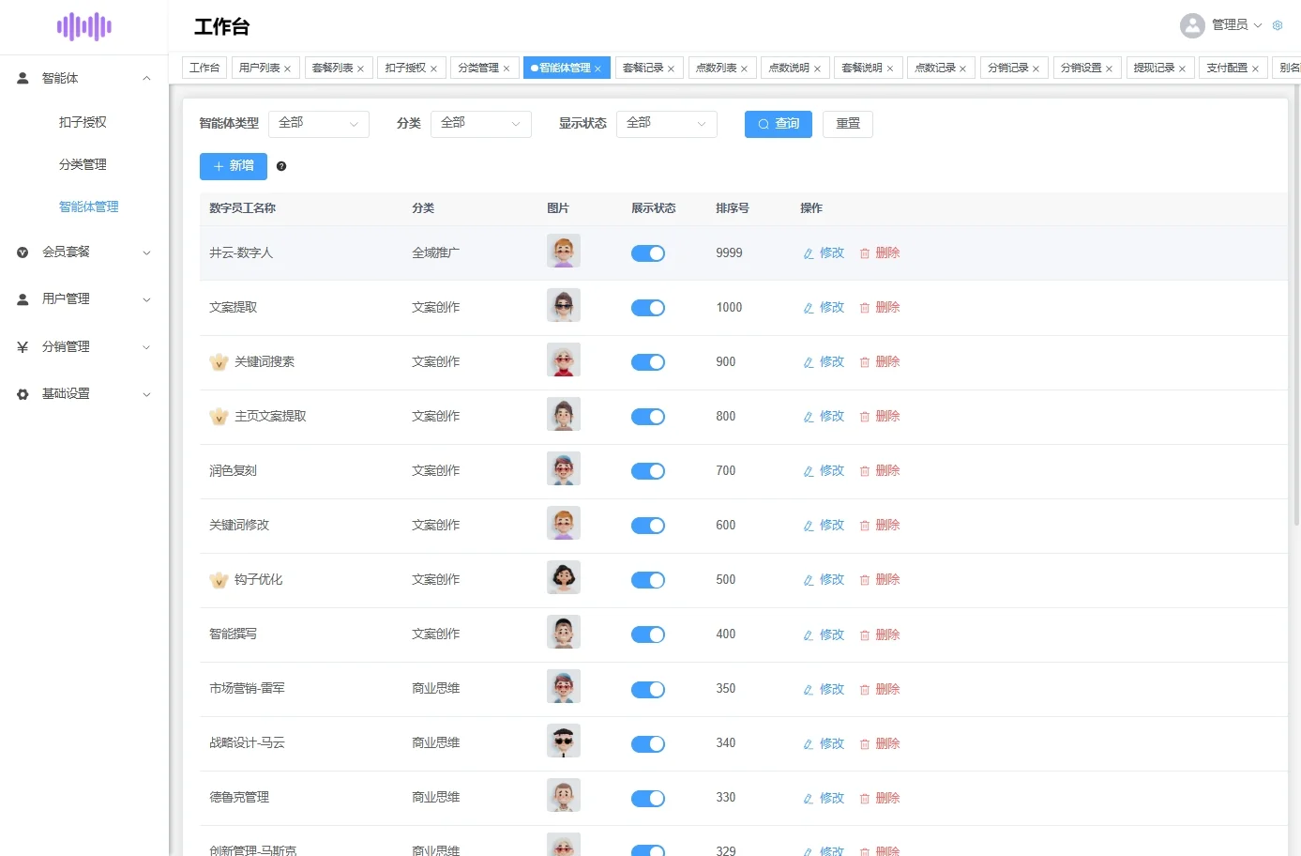The height and width of the screenshot is (856, 1301).
Task: Expand the 基础设置 sidebar menu
Action: 84,394
